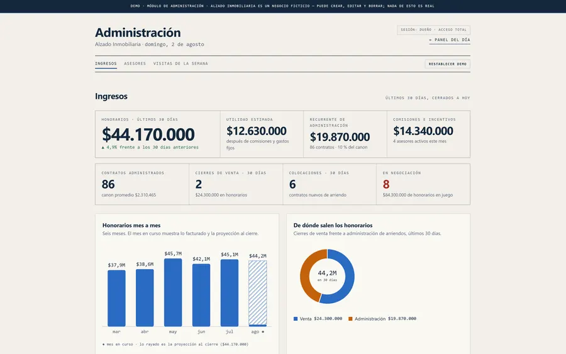The width and height of the screenshot is (566, 354).
Task: Click the 86 contratos administrados number
Action: pyautogui.click(x=108, y=184)
